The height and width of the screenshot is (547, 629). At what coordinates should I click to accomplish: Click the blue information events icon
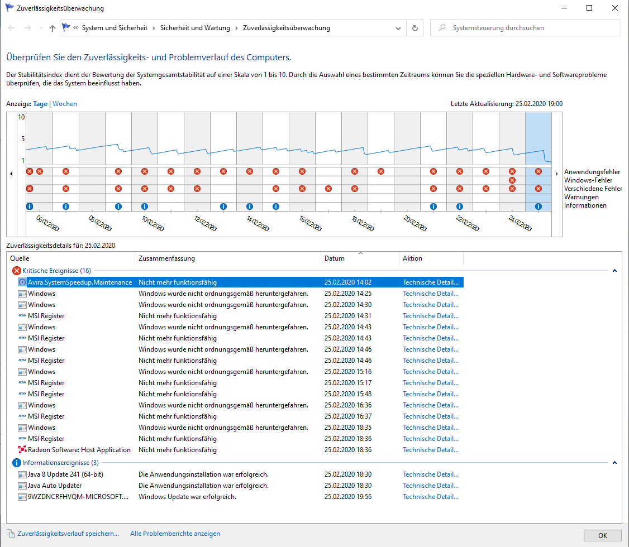click(16, 463)
